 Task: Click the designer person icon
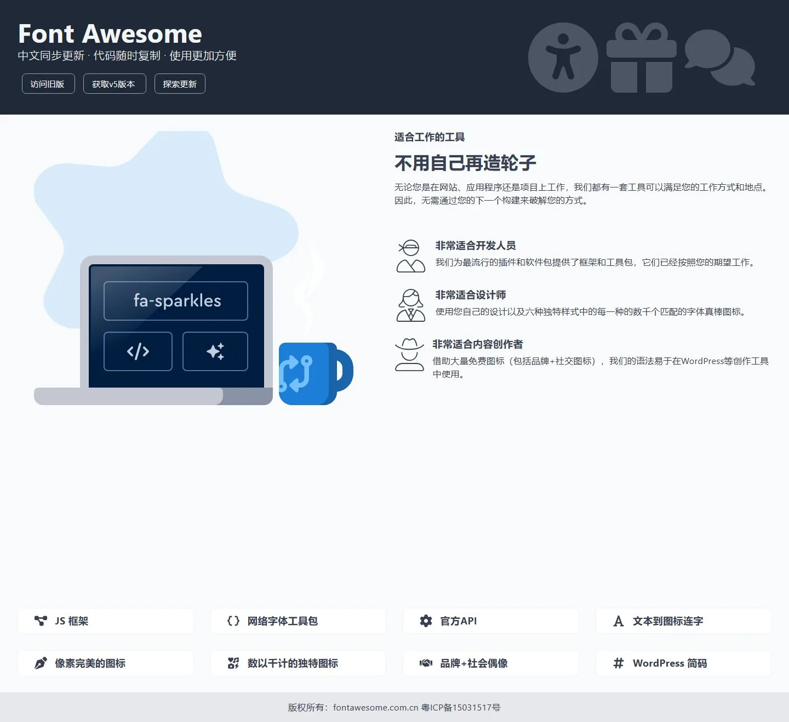click(410, 305)
